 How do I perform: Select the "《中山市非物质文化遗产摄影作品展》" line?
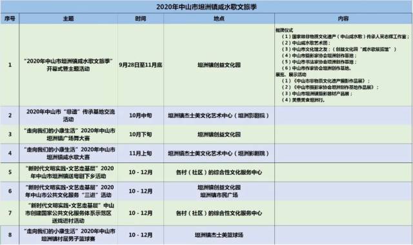(326, 81)
